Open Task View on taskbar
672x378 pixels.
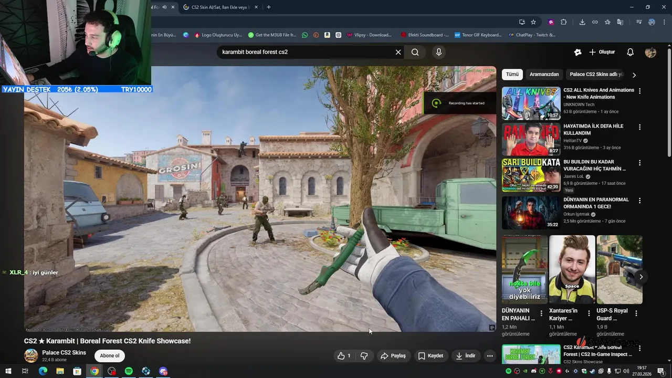(x=25, y=371)
